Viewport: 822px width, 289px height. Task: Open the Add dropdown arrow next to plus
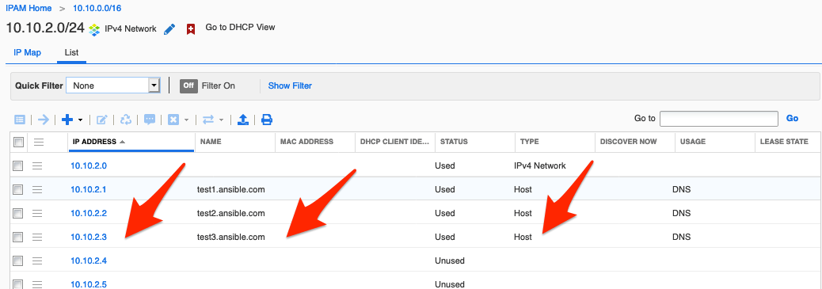click(x=80, y=120)
